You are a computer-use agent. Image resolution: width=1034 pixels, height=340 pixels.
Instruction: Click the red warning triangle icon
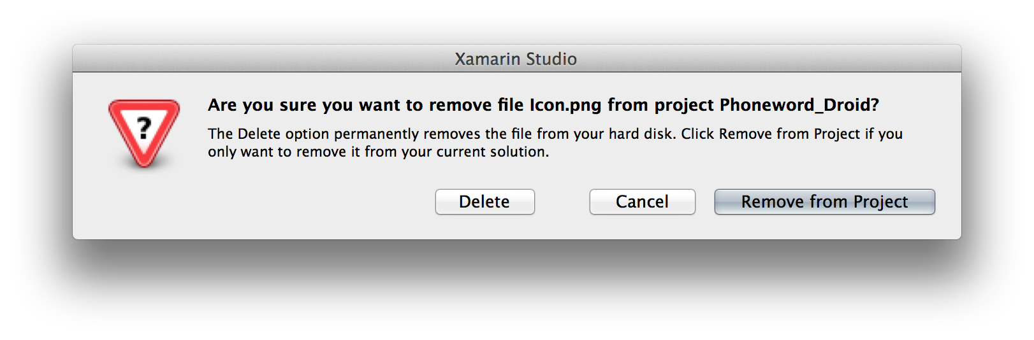tap(144, 132)
